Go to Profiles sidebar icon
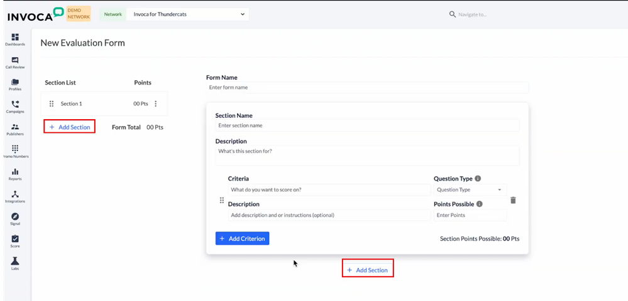Screen dimensions: 628x301 coord(15,85)
